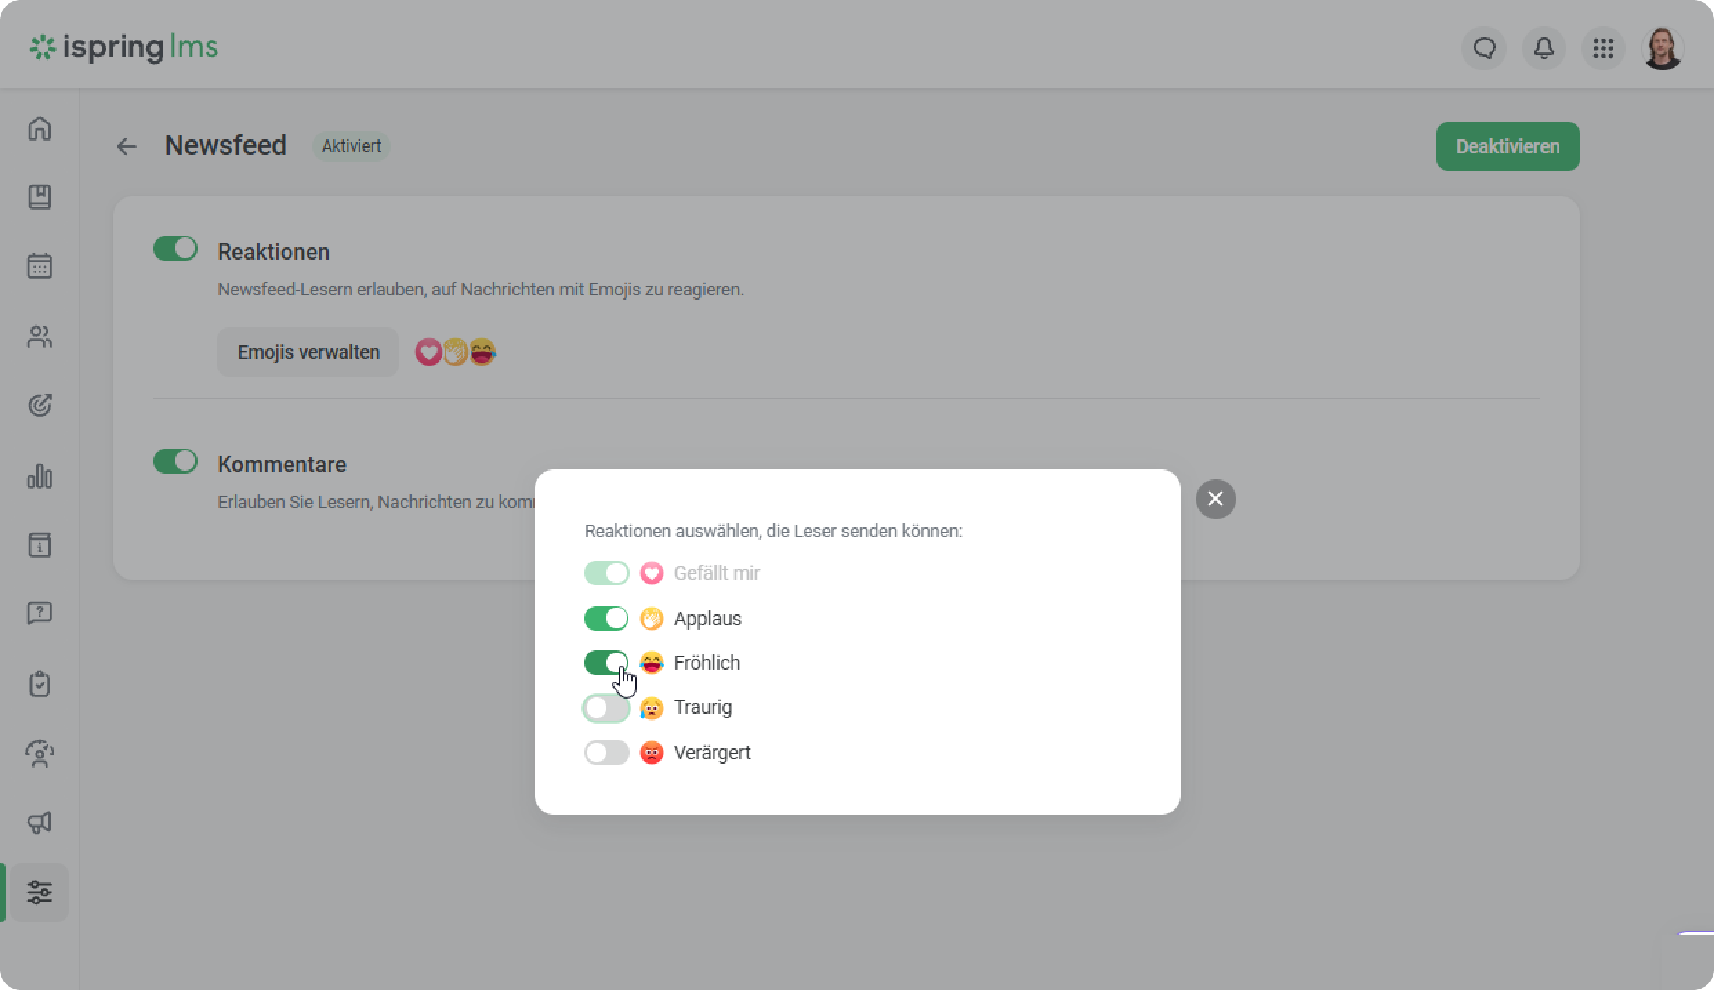
Task: Enable the Verärgert reaction toggle
Action: [x=606, y=753]
